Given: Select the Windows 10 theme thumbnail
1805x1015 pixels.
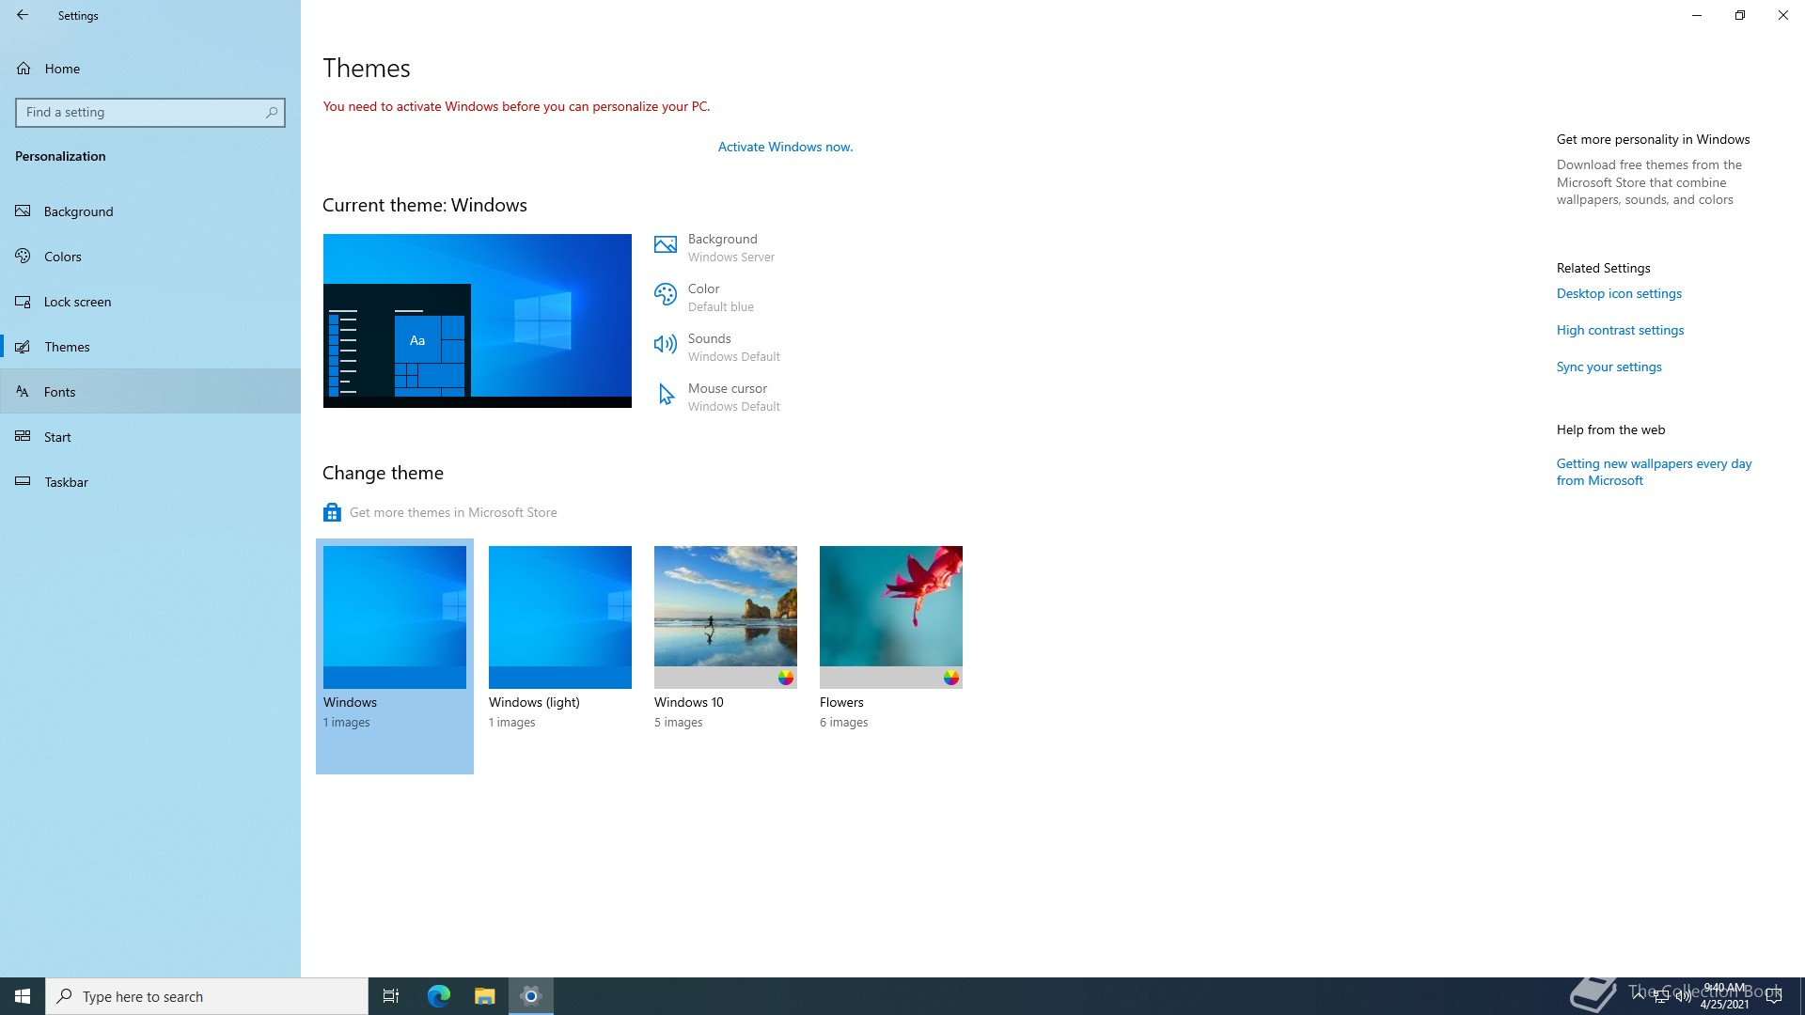Looking at the screenshot, I should (x=725, y=617).
